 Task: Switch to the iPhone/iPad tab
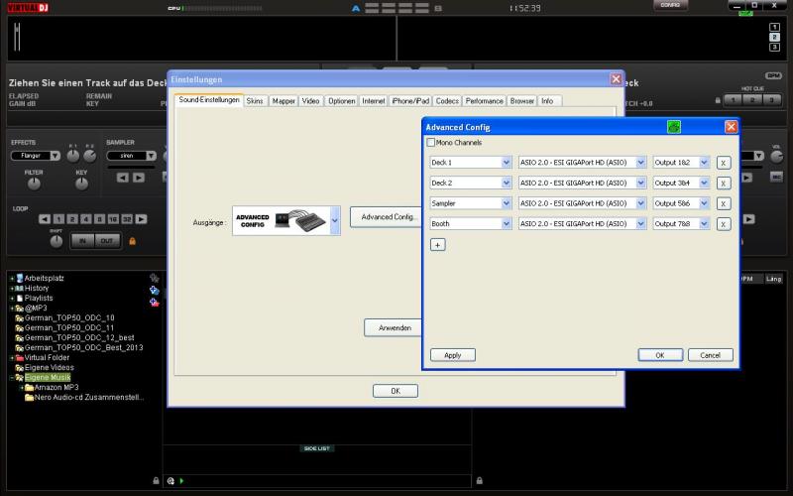pos(410,101)
